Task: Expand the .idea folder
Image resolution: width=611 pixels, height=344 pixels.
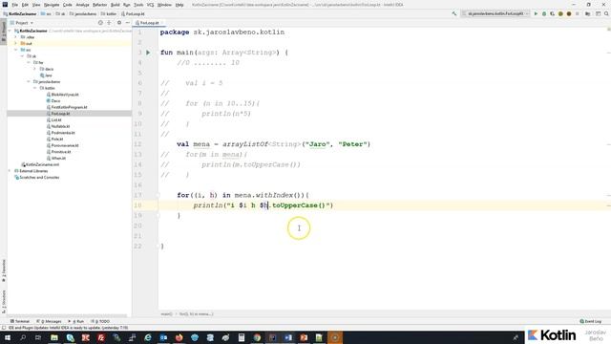Action: pos(15,37)
